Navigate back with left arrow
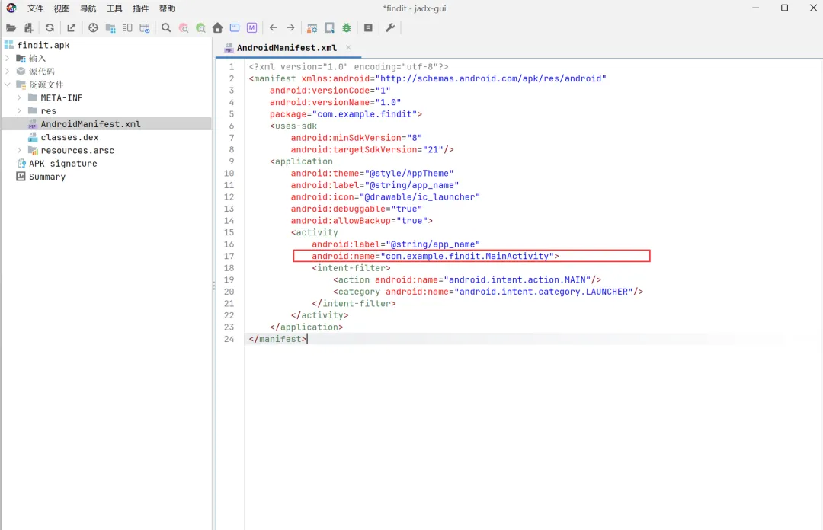This screenshot has width=823, height=530. [x=274, y=28]
